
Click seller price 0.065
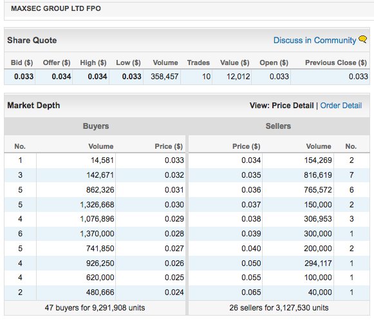251,292
